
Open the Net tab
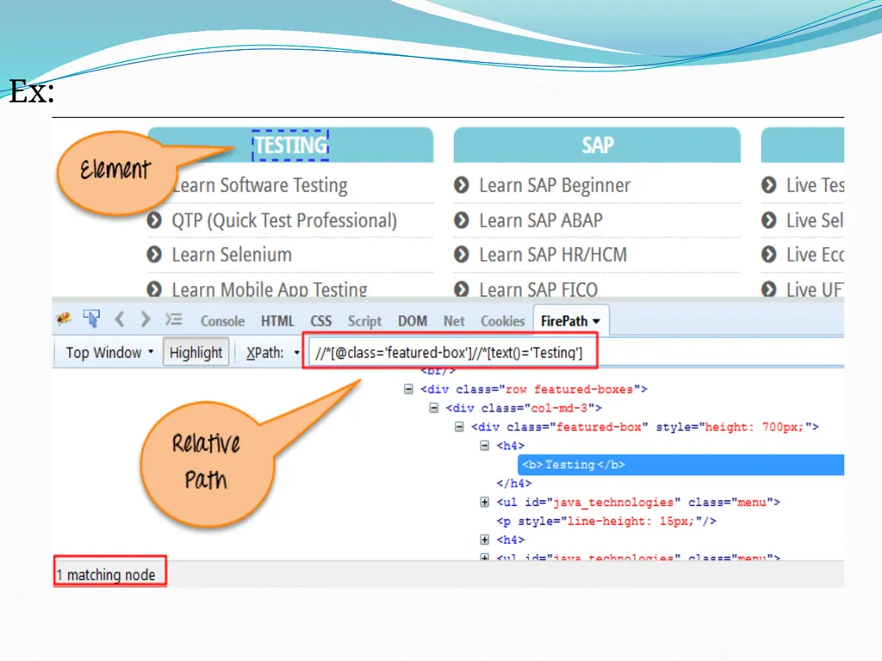click(454, 321)
